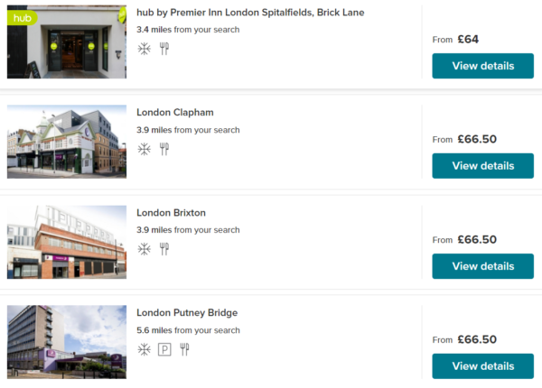
Task: Open the London Brixton hotel title
Action: (x=172, y=213)
